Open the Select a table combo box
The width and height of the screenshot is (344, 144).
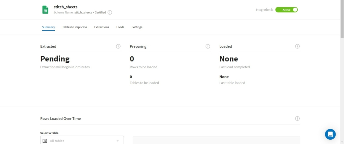(82, 140)
